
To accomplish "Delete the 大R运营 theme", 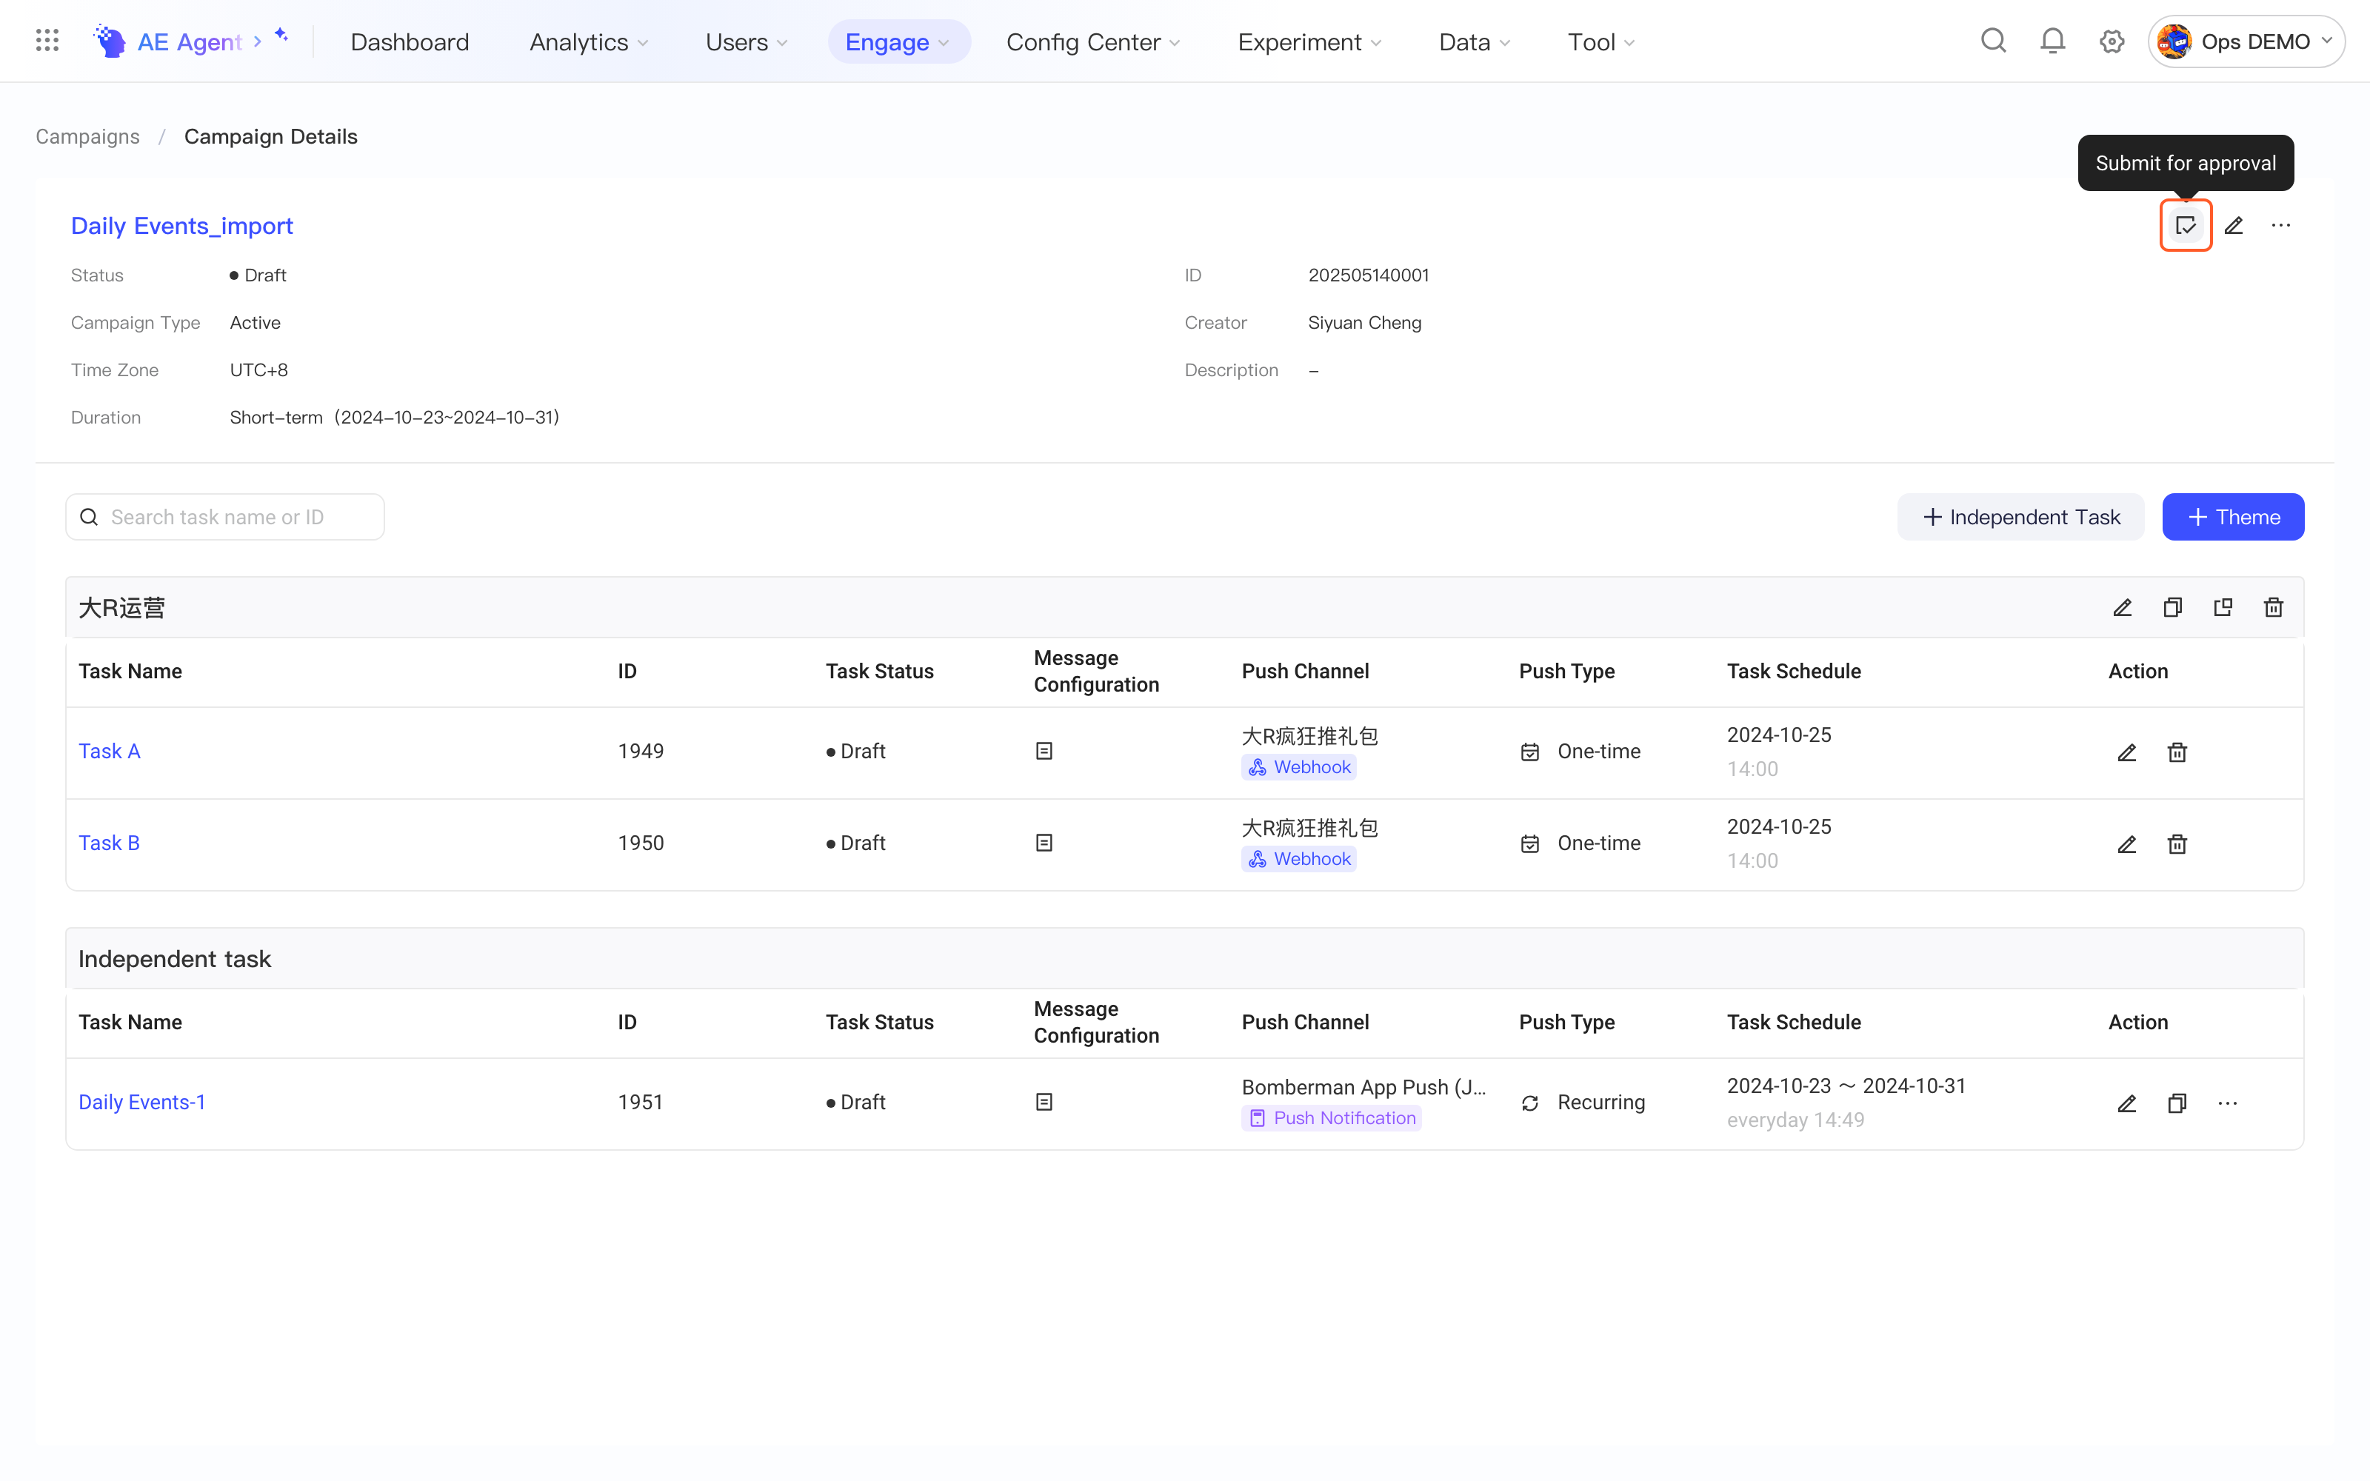I will [x=2274, y=607].
